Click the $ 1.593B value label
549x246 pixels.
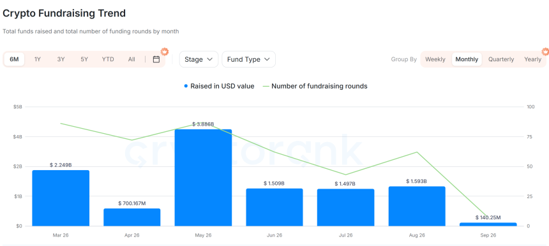417,182
